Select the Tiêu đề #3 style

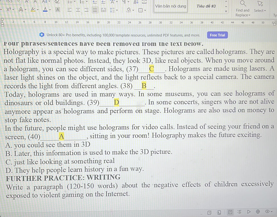pyautogui.click(x=206, y=6)
